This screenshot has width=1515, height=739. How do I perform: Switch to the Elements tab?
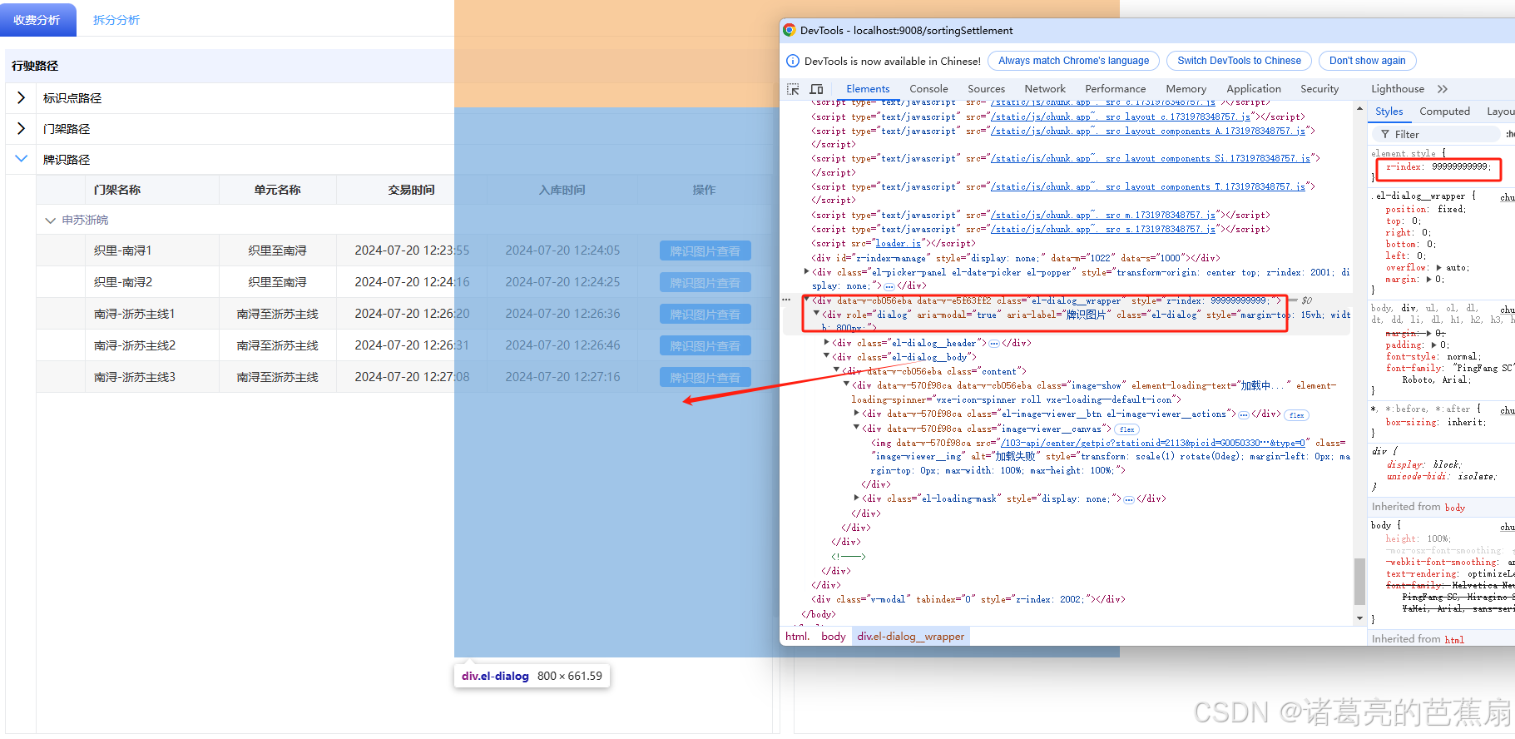[x=868, y=89]
